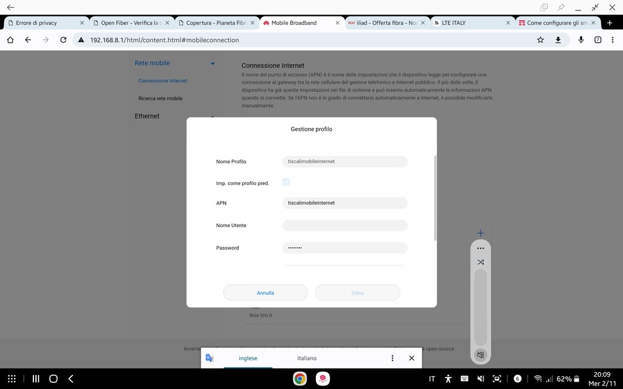Open the clock showing 20:09

[x=602, y=374]
